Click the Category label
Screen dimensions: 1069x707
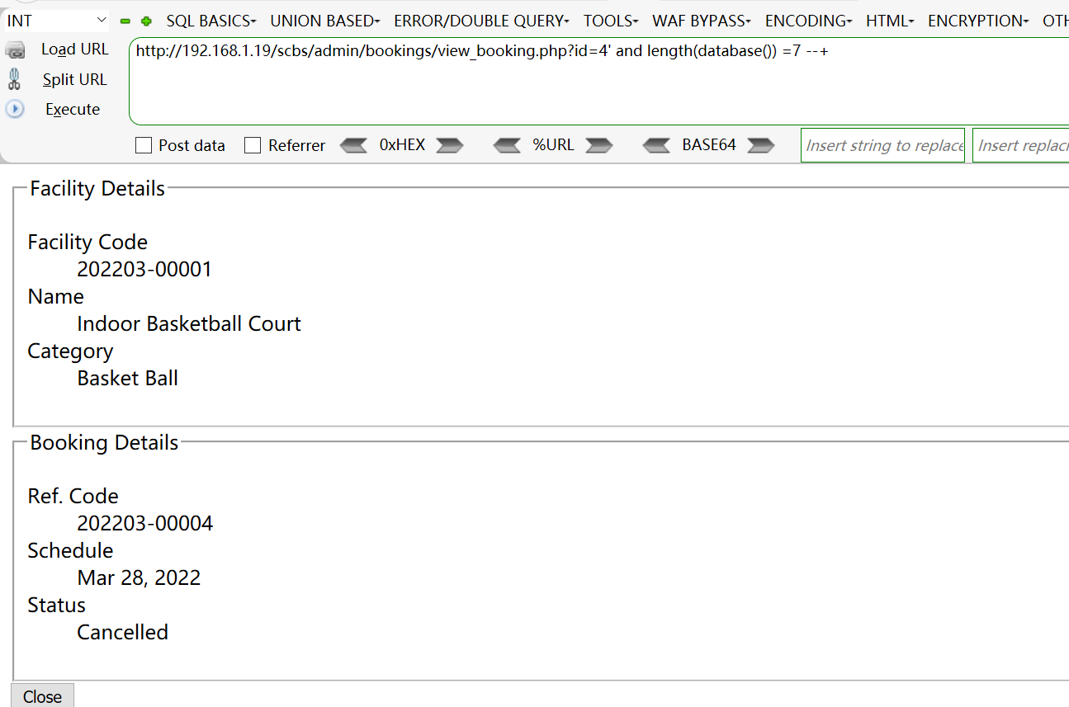70,351
